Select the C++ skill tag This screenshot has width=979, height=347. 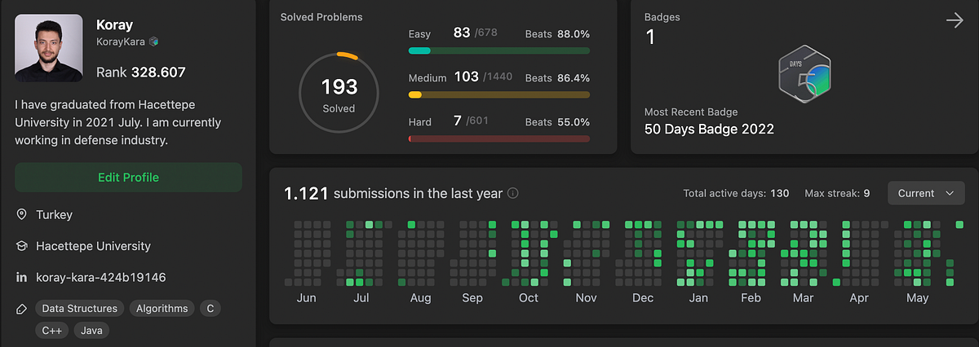point(52,331)
